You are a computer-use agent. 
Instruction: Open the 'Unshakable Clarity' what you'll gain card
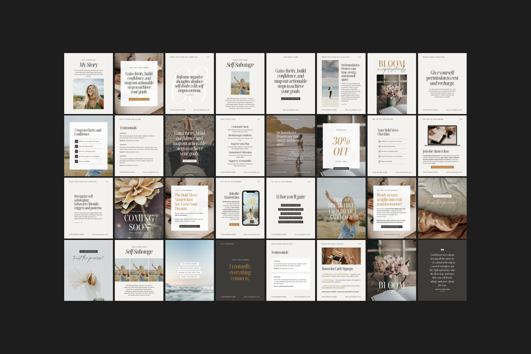tap(240, 146)
